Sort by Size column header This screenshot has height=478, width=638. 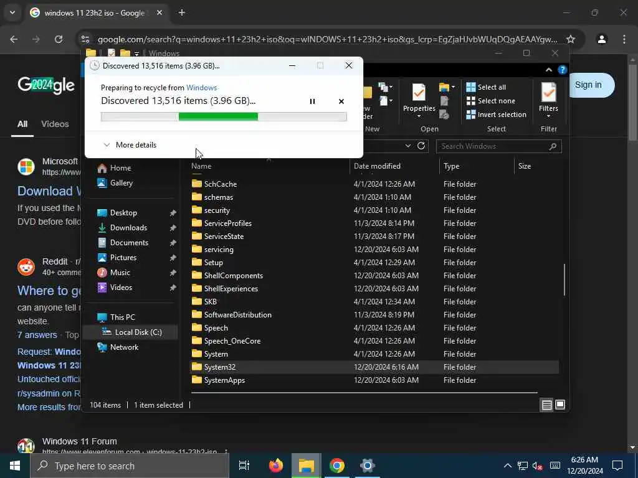(525, 166)
